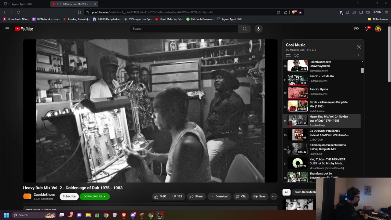Screen dimensions: 391x220
Task: Open VIP League Free Sp... bookmark
Action: [x=138, y=19]
